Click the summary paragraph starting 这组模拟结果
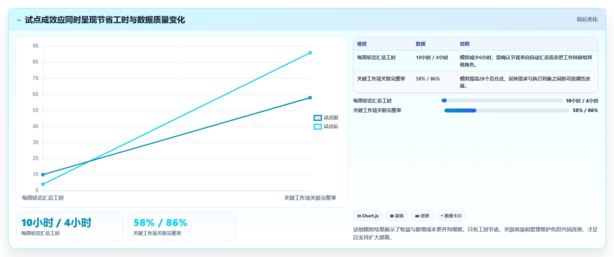Viewport: 614px width, 257px height. click(476, 233)
